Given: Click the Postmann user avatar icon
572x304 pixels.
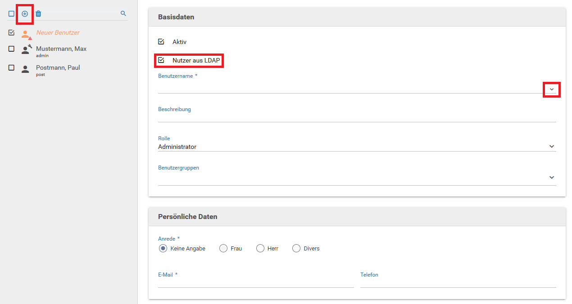Looking at the screenshot, I should (x=26, y=69).
